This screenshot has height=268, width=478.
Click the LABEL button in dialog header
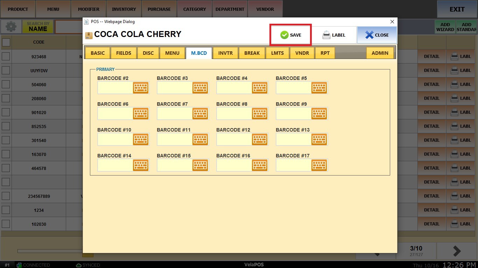(334, 35)
